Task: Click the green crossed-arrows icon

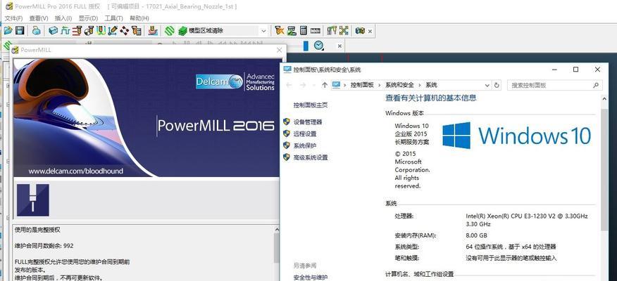Action: tap(344, 30)
